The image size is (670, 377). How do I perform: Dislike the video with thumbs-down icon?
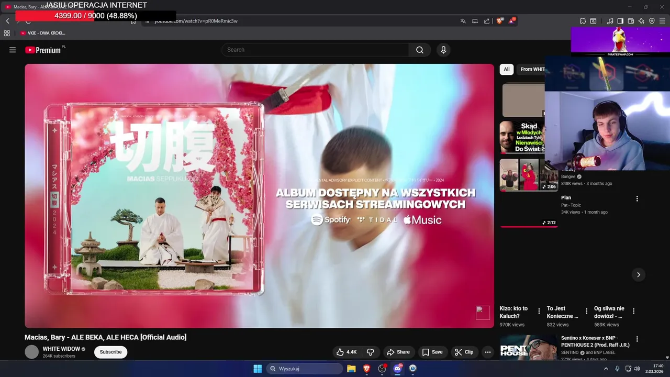(370, 352)
